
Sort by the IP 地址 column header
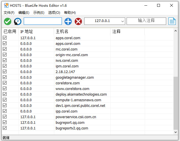coord(36,32)
